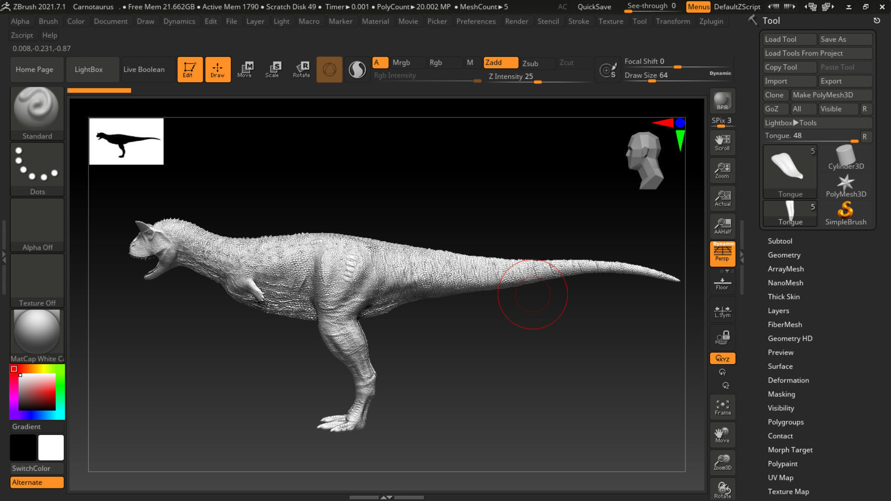This screenshot has width=891, height=501.
Task: Click the Zoom3D navigation icon
Action: point(722,462)
